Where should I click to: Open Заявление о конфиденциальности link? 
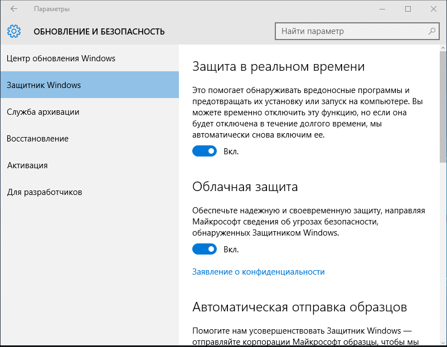[x=258, y=272]
